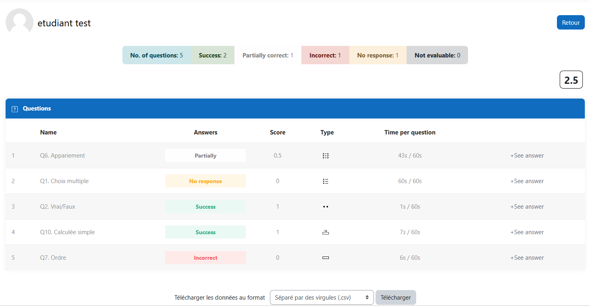590x306 pixels.
Task: Click the Partially status label for Q6
Action: [x=205, y=156]
